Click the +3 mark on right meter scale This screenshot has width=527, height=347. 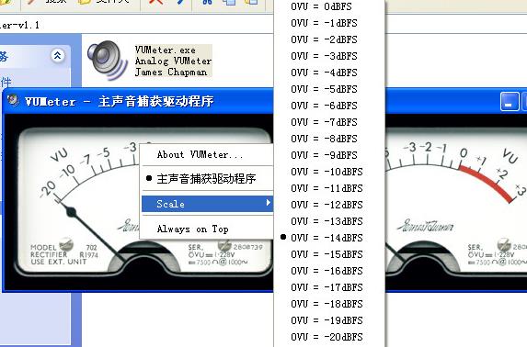[521, 190]
